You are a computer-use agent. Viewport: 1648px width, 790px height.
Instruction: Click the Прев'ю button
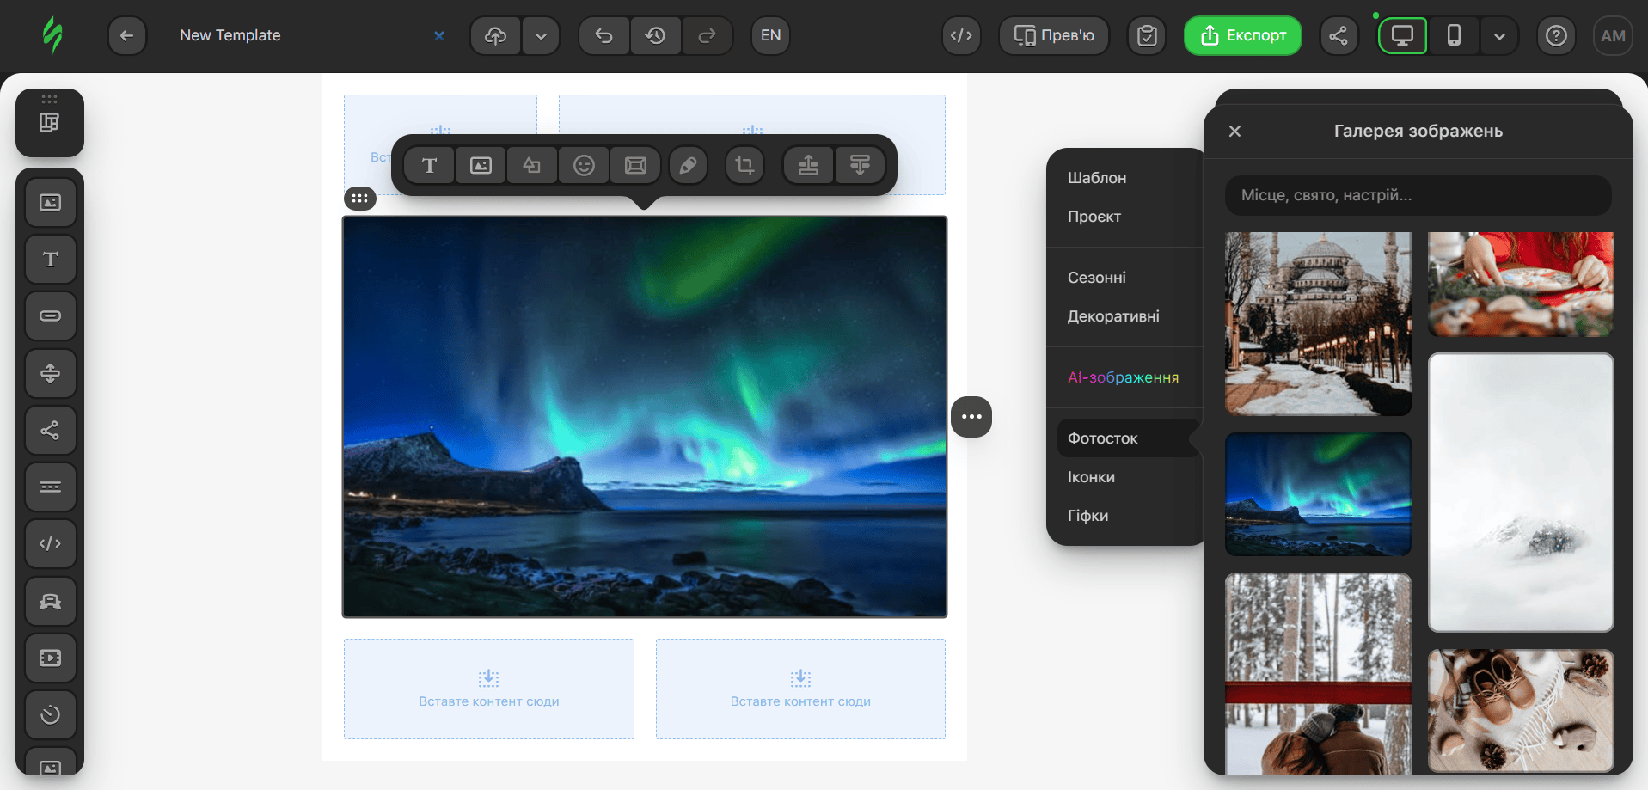1054,35
